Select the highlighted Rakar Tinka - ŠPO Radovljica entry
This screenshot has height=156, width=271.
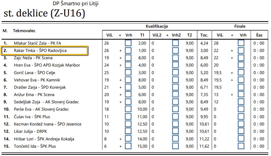pos(40,50)
